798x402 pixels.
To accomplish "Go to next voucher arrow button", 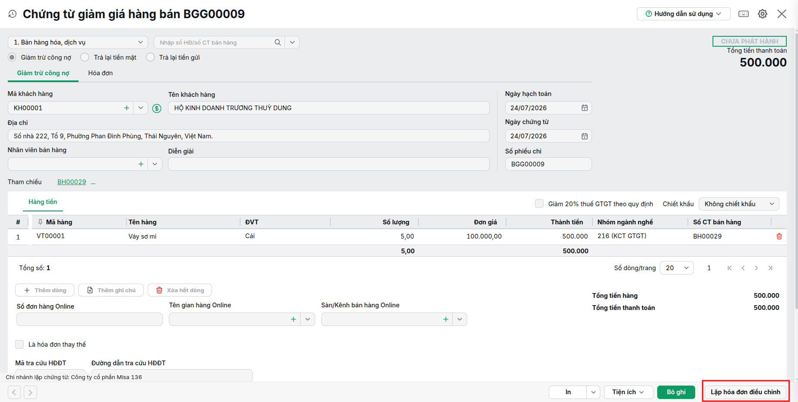I will [30, 392].
